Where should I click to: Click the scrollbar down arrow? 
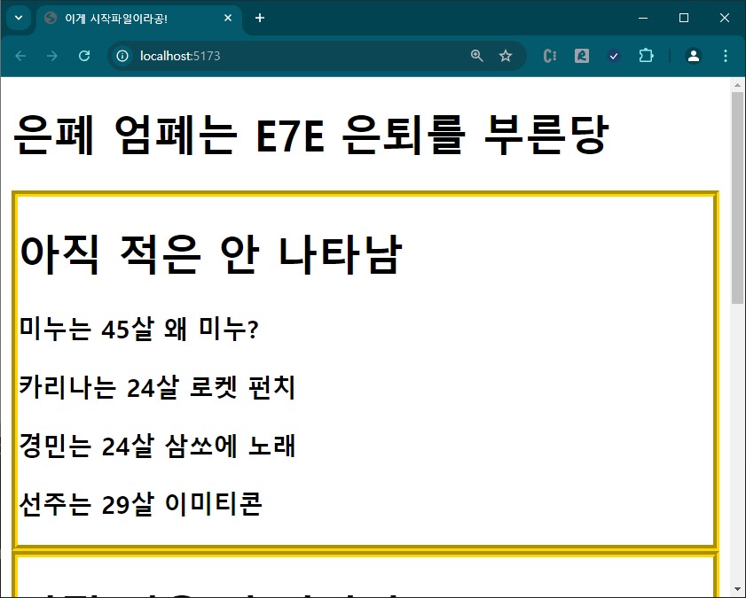(x=737, y=590)
